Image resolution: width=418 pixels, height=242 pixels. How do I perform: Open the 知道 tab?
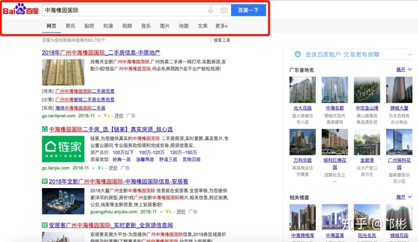tap(108, 26)
